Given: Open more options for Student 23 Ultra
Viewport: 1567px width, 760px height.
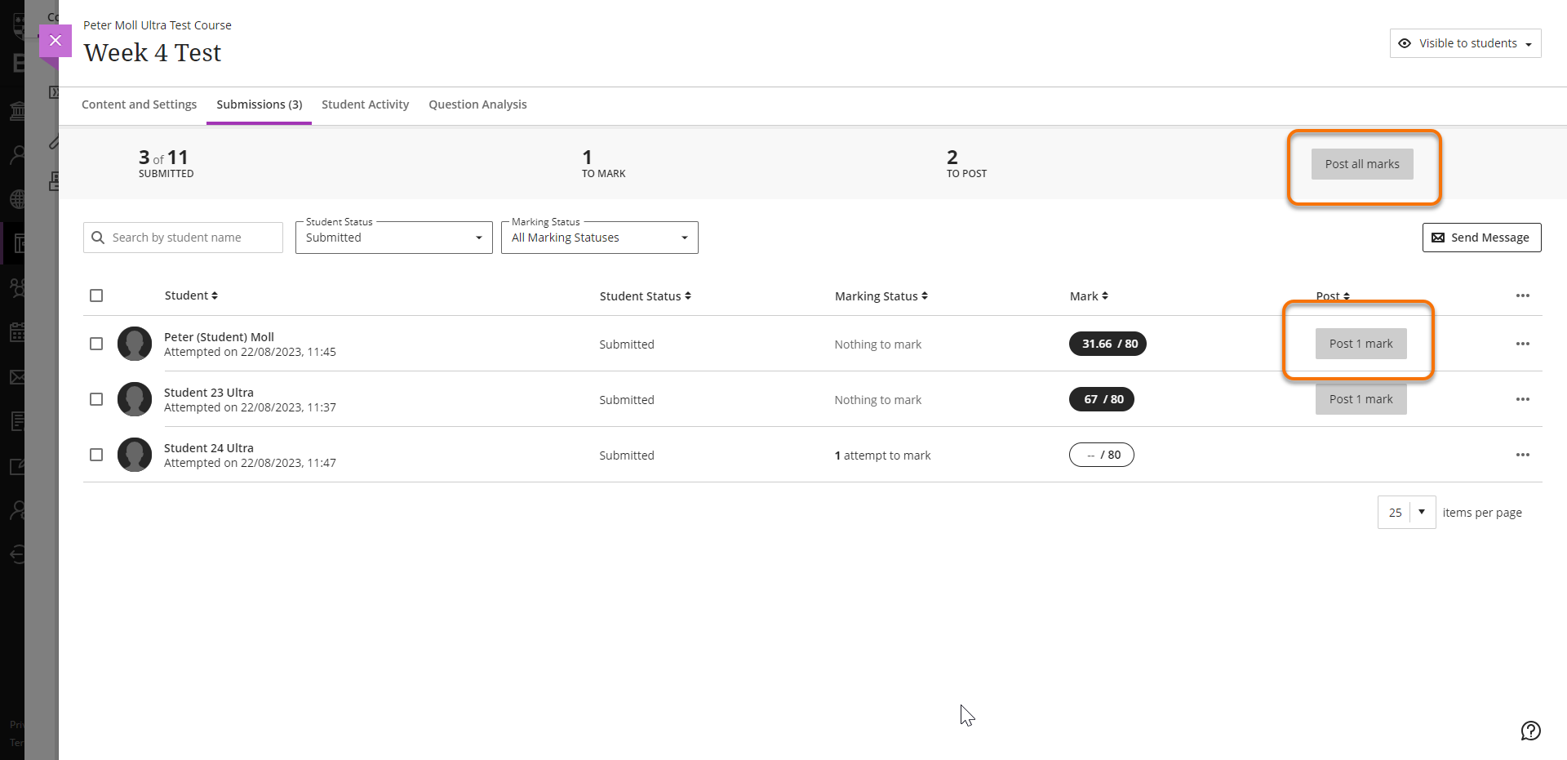Looking at the screenshot, I should pos(1522,399).
